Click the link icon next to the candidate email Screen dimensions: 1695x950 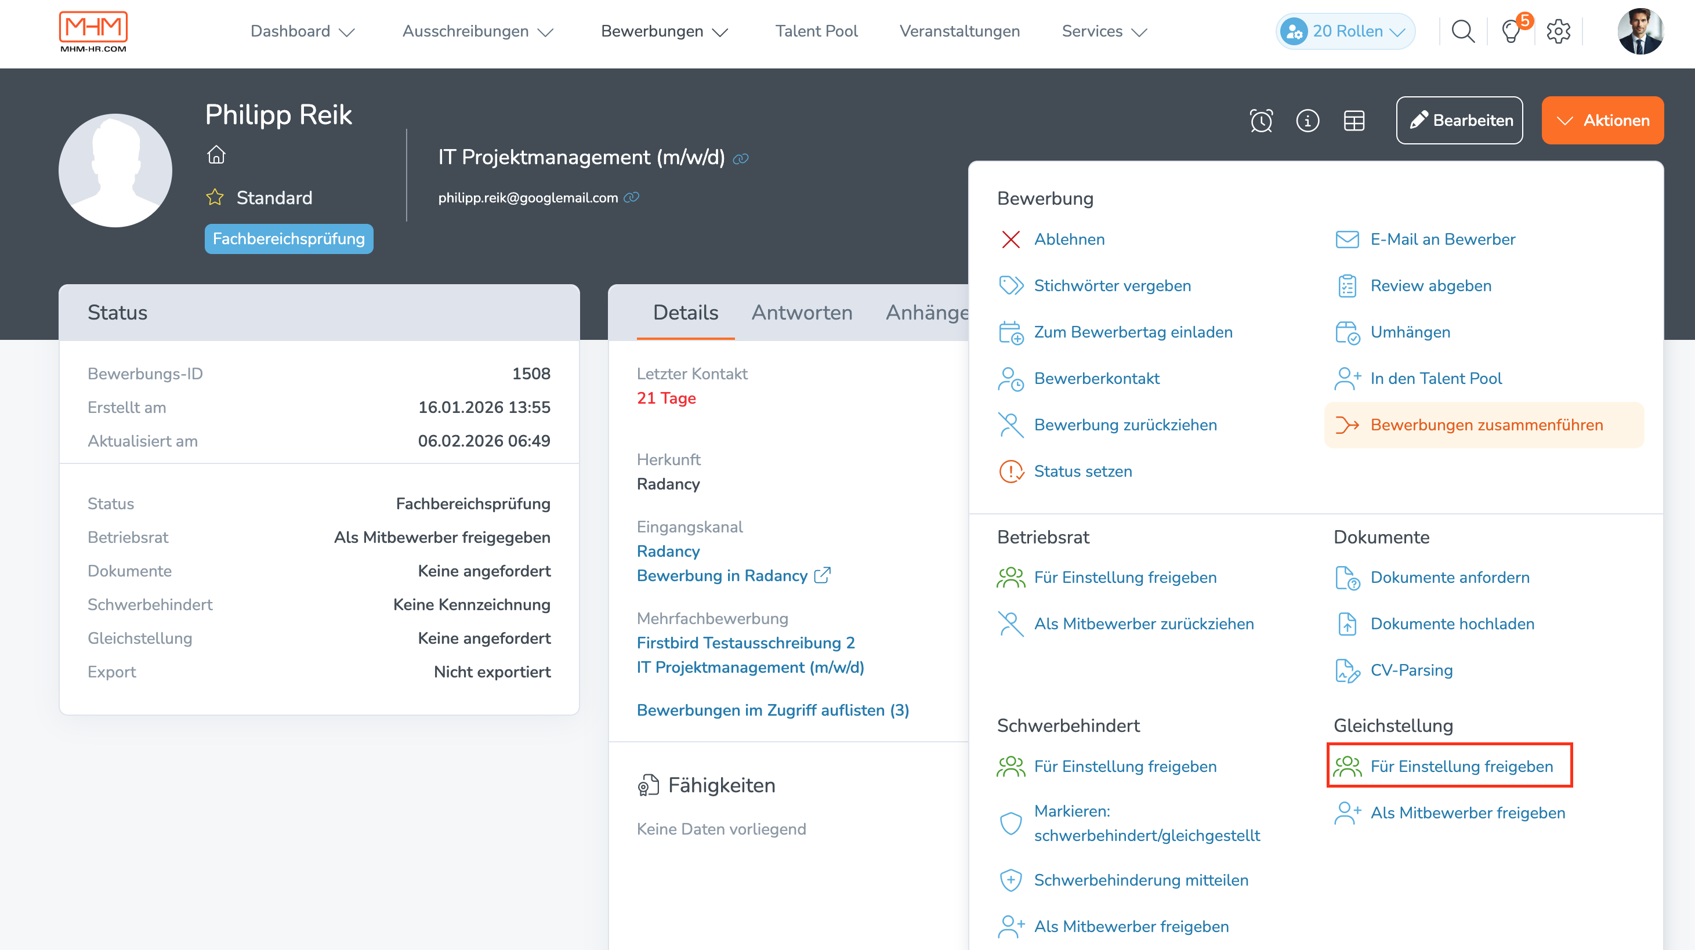click(x=632, y=197)
